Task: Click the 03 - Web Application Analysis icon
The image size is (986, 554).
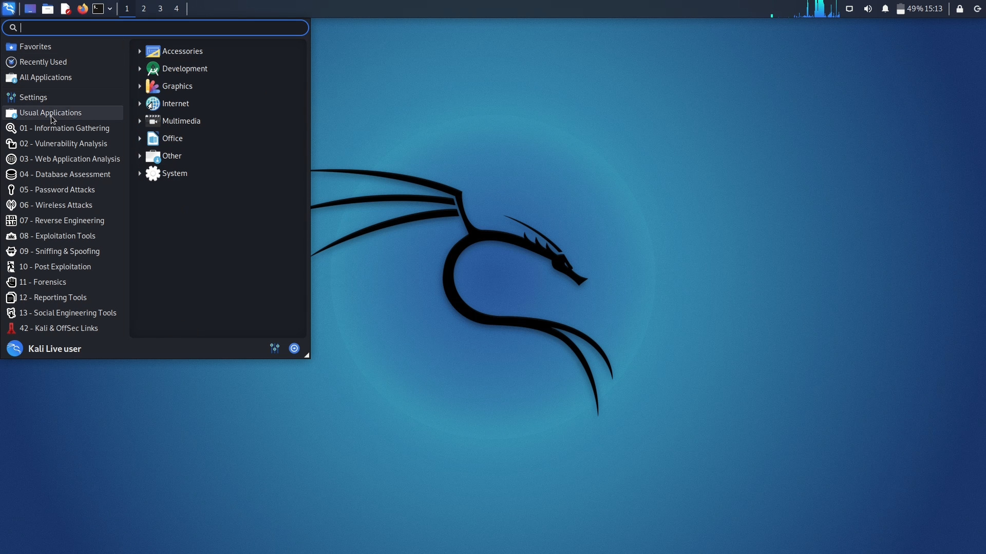Action: [11, 159]
